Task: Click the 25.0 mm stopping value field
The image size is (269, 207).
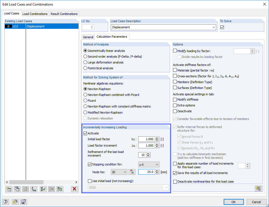Action: tap(147, 172)
